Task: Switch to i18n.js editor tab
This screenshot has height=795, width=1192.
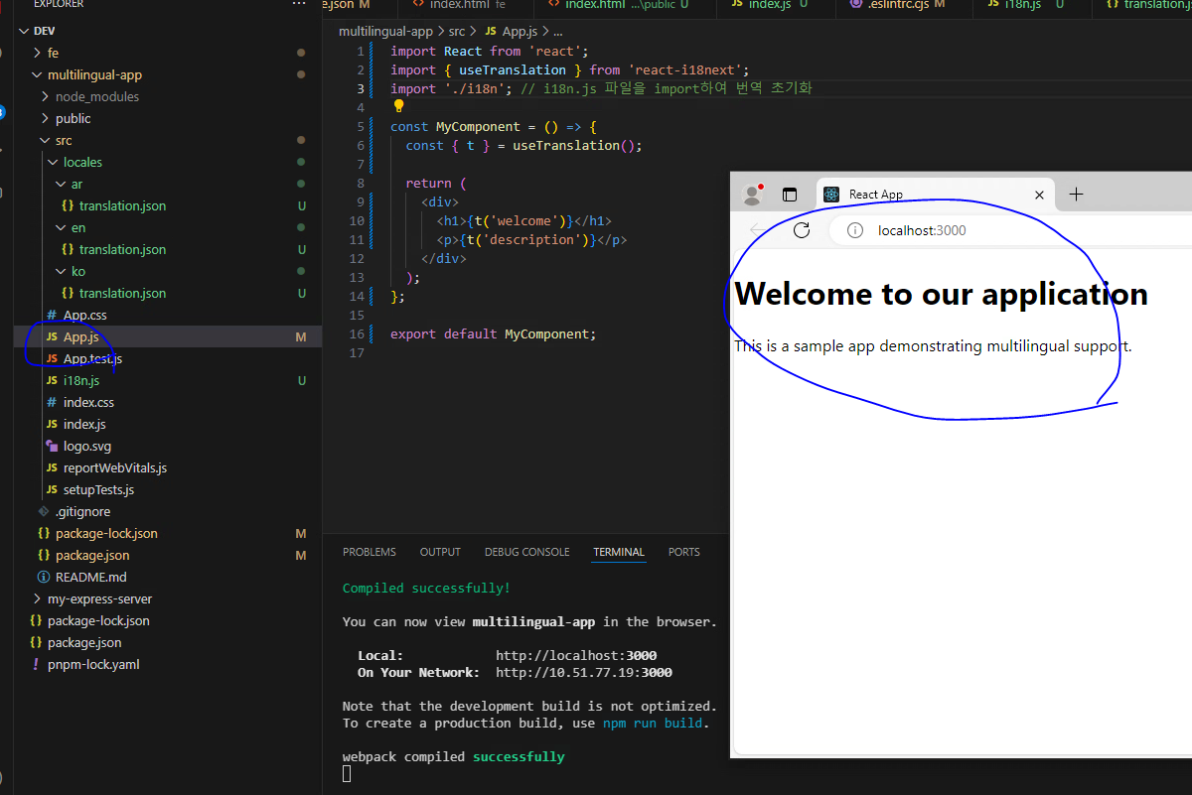Action: coord(1031,5)
